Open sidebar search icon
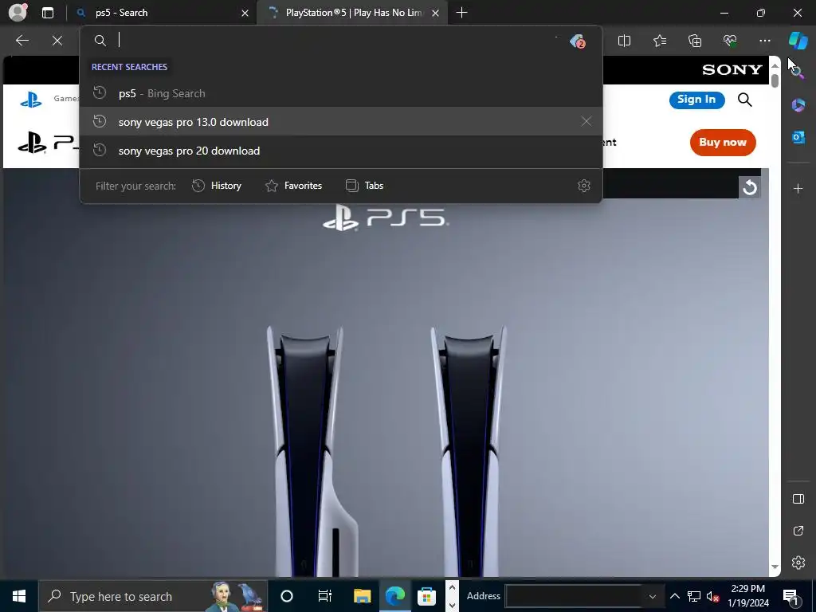This screenshot has height=612, width=816. [798, 72]
